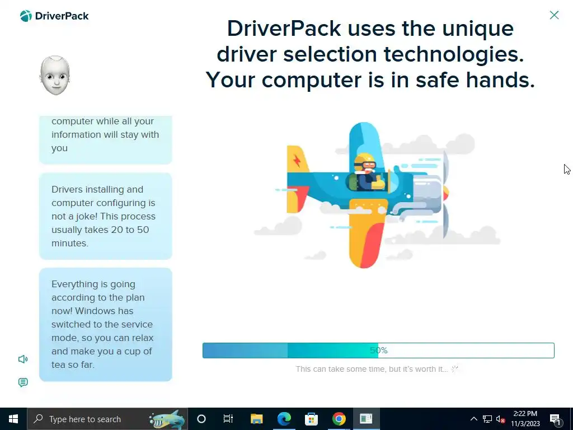
Task: Open Microsoft Store from the taskbar
Action: [311, 419]
